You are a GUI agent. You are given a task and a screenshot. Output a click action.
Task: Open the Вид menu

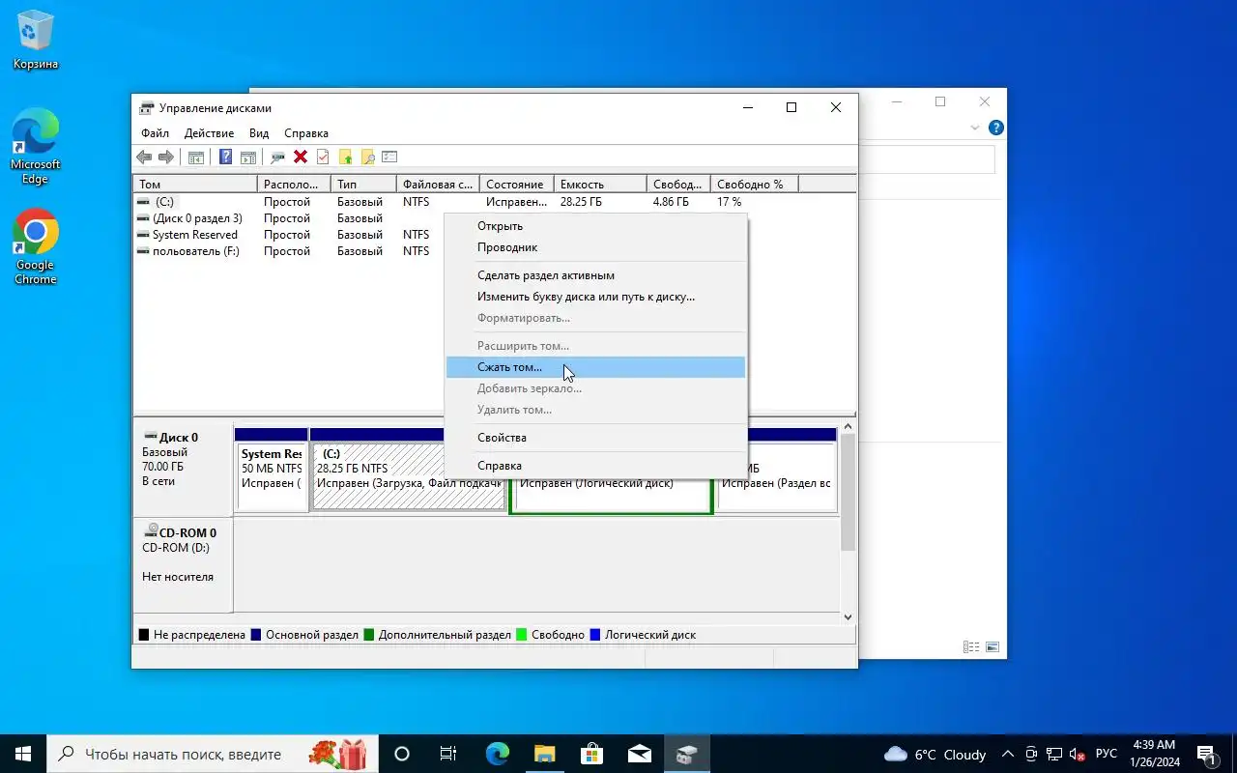(x=259, y=133)
